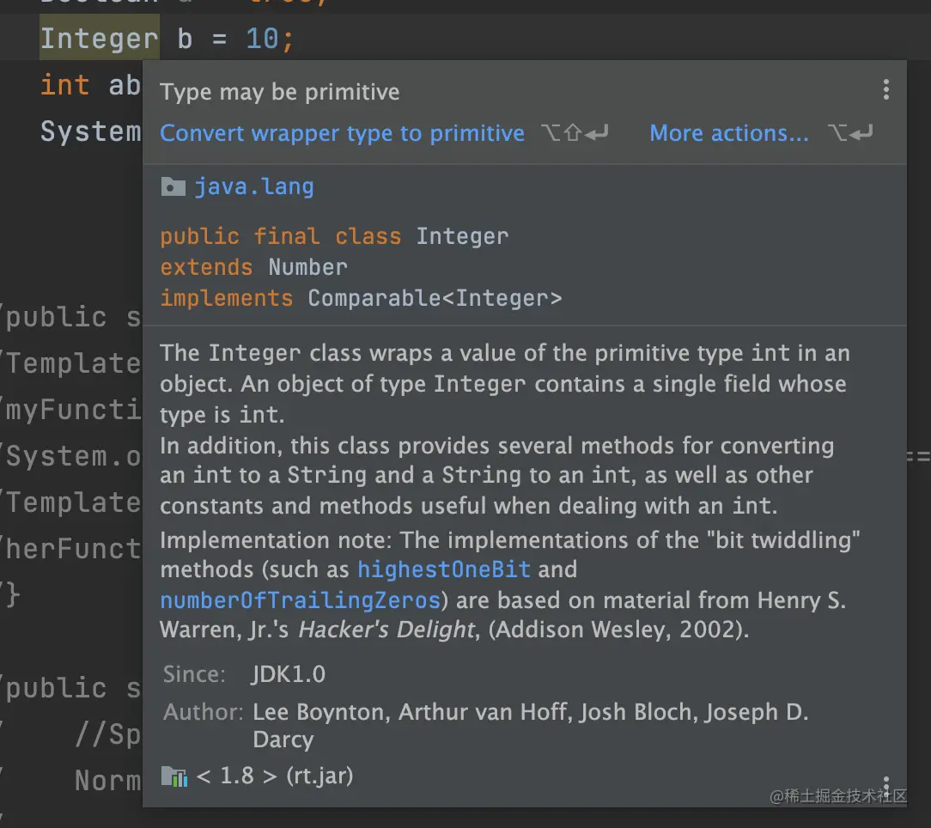Screen dimensions: 931x828
Task: Click the java.lang package folder icon
Action: click(173, 187)
